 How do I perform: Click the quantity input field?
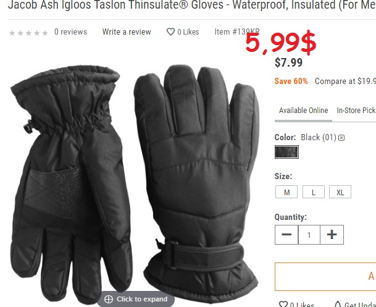(x=309, y=235)
